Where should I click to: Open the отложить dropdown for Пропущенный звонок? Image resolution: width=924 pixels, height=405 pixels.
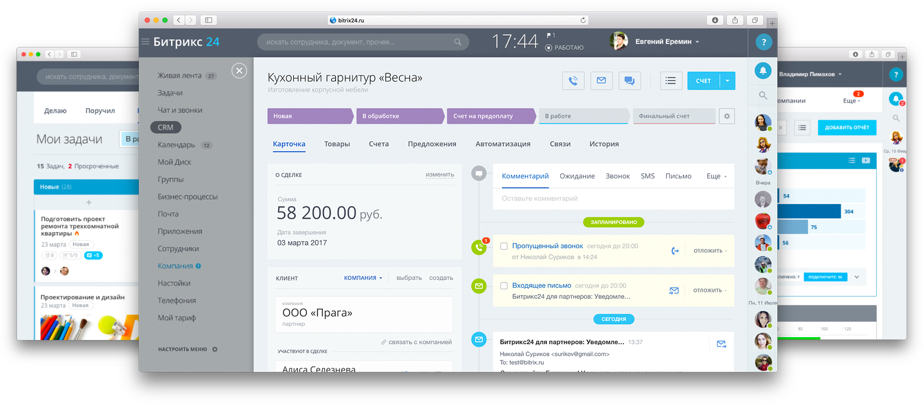pyautogui.click(x=710, y=251)
